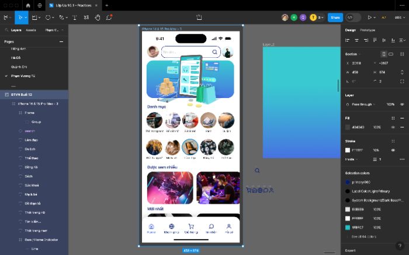The height and width of the screenshot is (255, 409).
Task: Click the FFFFFF stroke color swatch
Action: click(348, 150)
